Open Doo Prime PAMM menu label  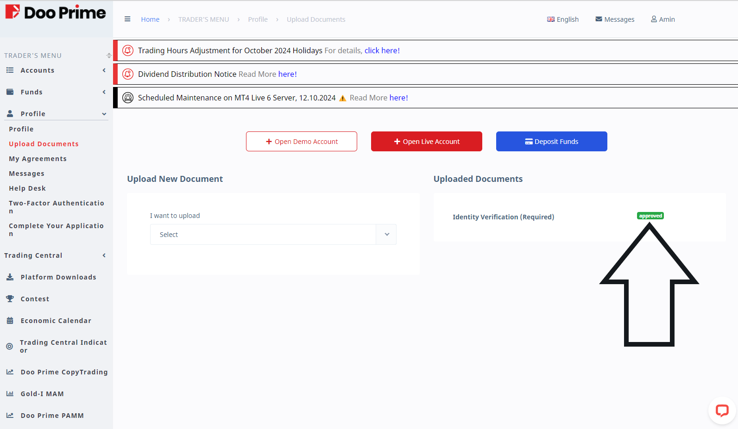coord(52,416)
